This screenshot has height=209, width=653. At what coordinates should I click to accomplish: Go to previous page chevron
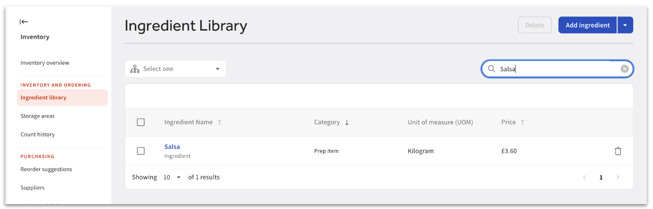(x=584, y=178)
